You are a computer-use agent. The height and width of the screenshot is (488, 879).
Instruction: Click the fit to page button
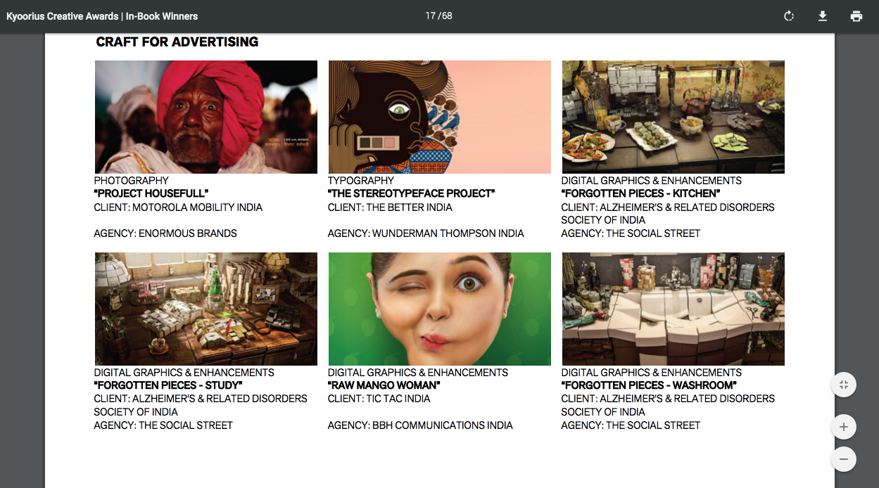click(844, 385)
